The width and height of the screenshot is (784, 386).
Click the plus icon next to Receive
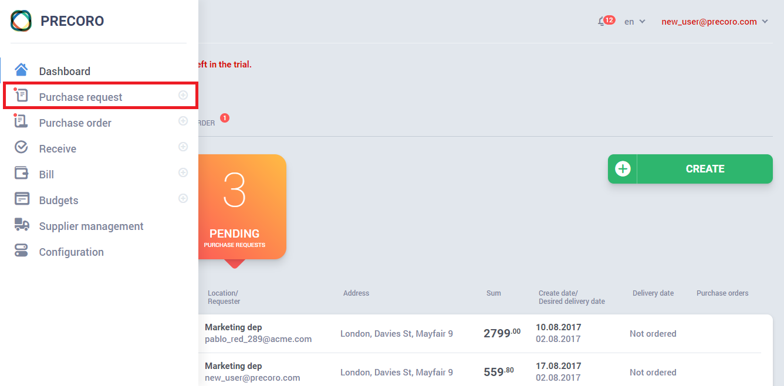point(183,147)
